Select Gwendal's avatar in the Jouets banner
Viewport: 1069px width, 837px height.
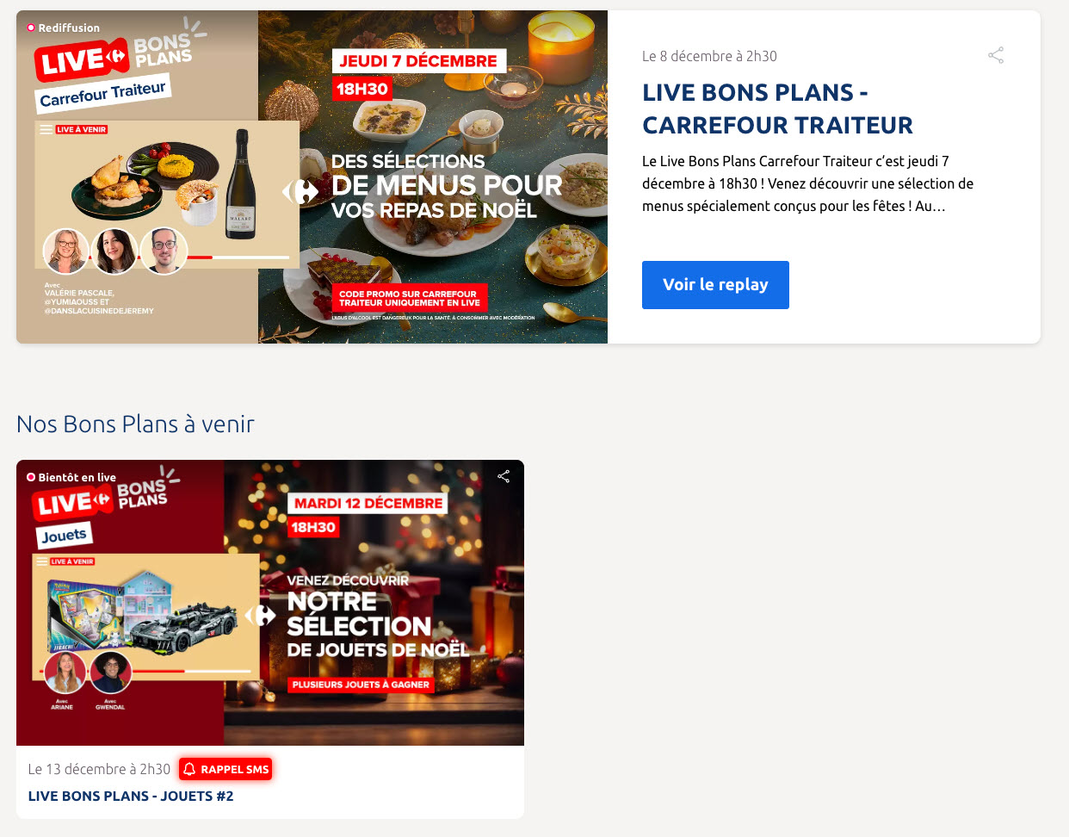click(110, 673)
